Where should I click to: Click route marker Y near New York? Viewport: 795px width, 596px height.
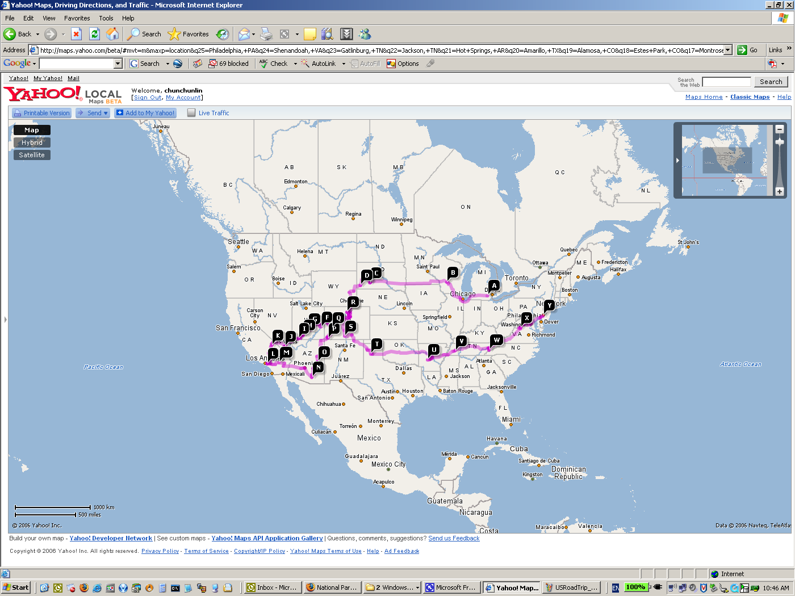pyautogui.click(x=549, y=305)
